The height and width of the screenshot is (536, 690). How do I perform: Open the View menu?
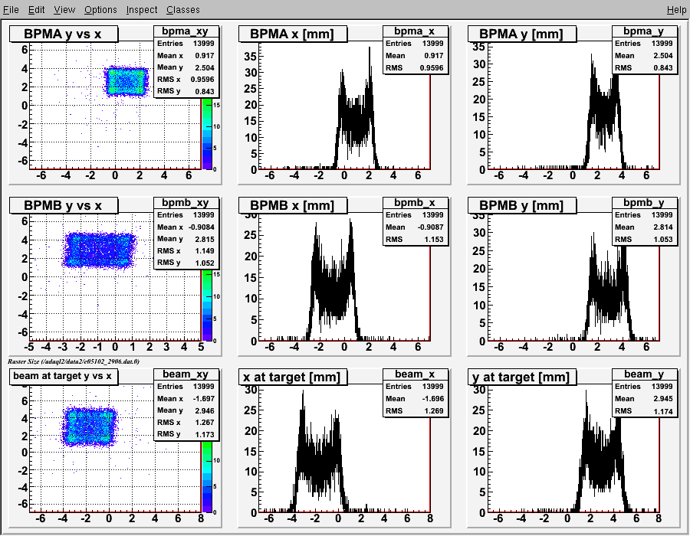pos(64,10)
